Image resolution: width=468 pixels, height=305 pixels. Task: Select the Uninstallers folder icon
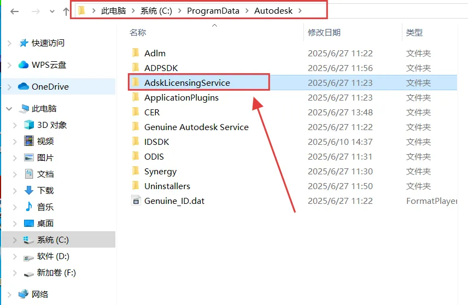tap(136, 186)
